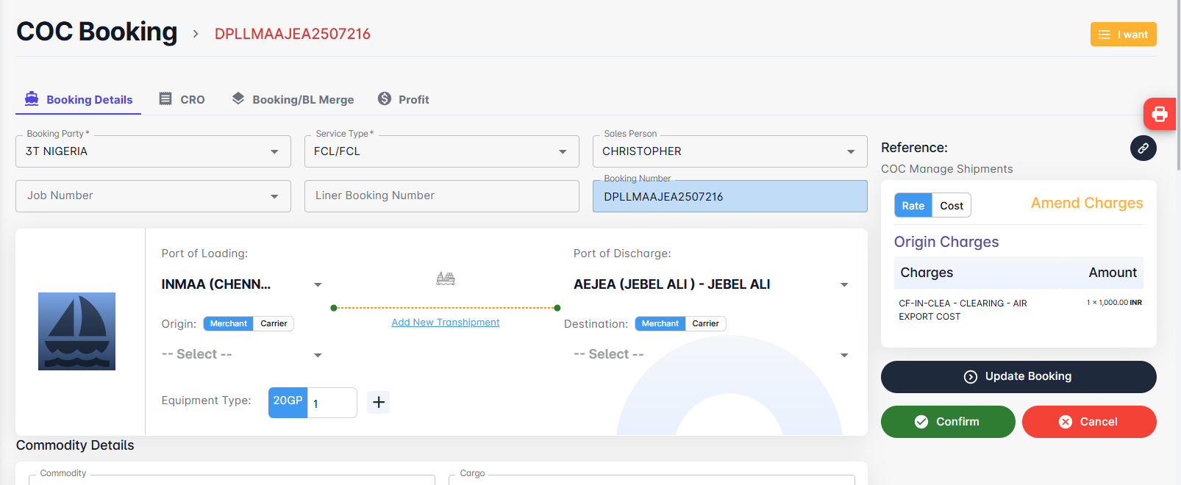The width and height of the screenshot is (1181, 485).
Task: Open the Service Type dropdown
Action: [x=563, y=151]
